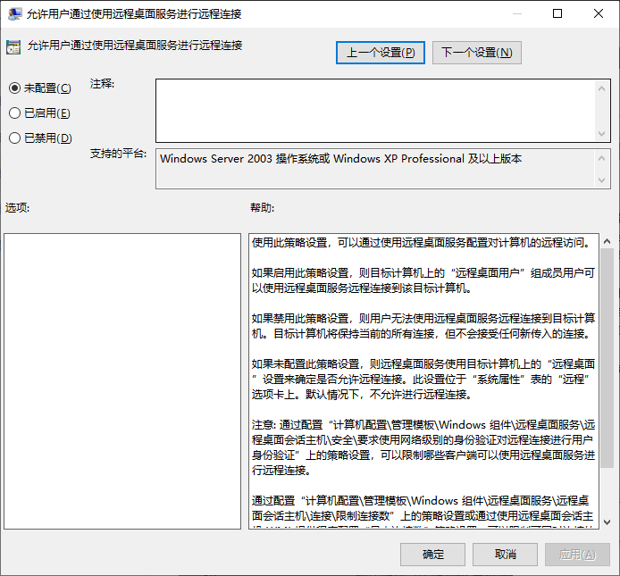Viewport: 620px width, 576px height.
Task: Go to 下一个设置(N)
Action: [477, 53]
